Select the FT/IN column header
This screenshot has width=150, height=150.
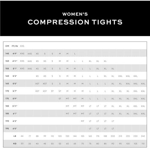(x=15, y=46)
